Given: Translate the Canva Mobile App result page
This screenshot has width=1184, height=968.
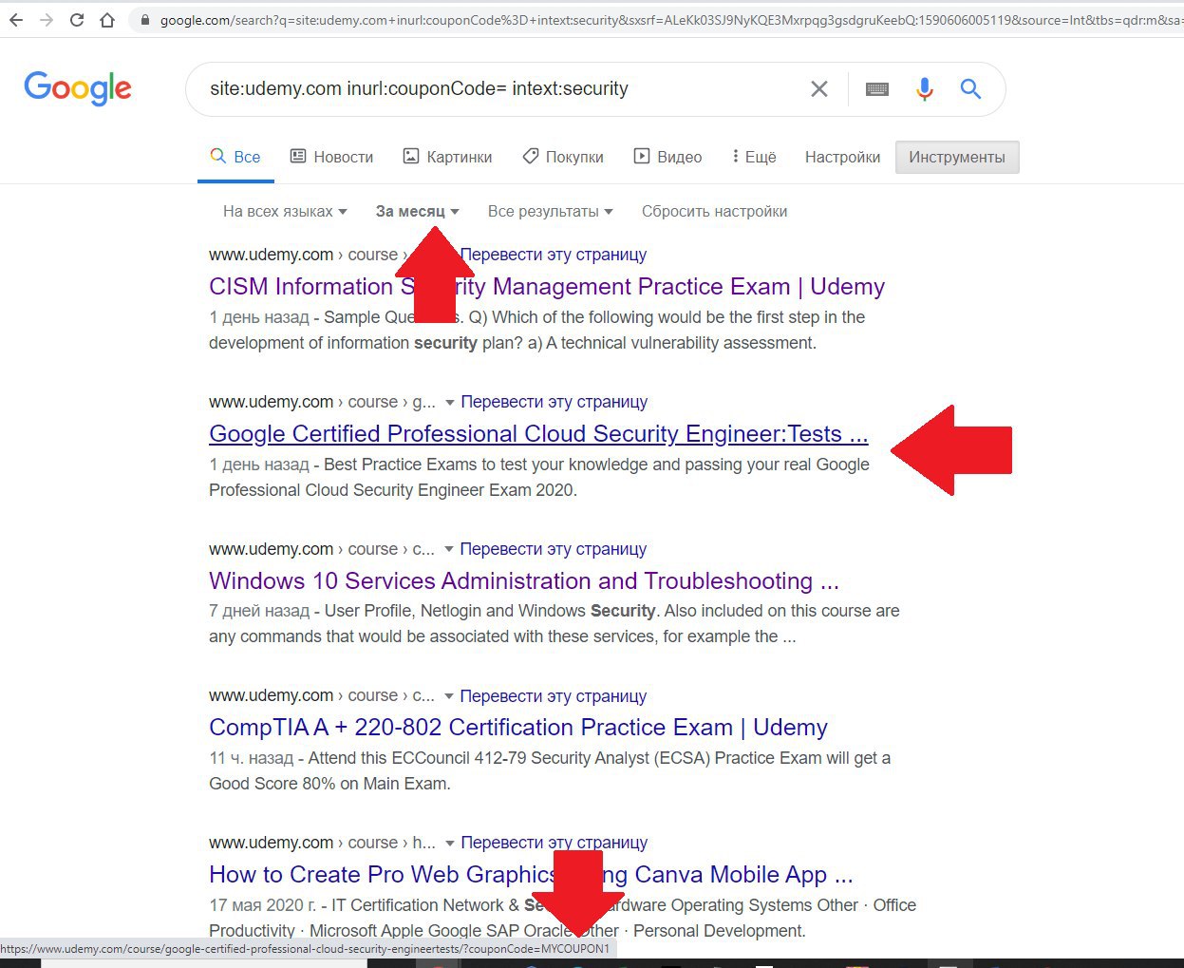Looking at the screenshot, I should click(554, 843).
